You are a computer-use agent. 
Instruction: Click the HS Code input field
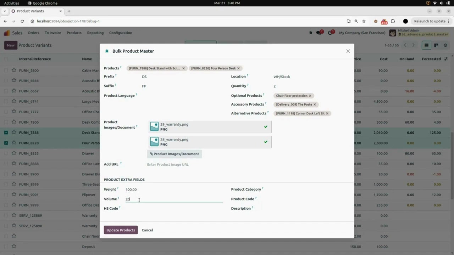click(x=174, y=209)
